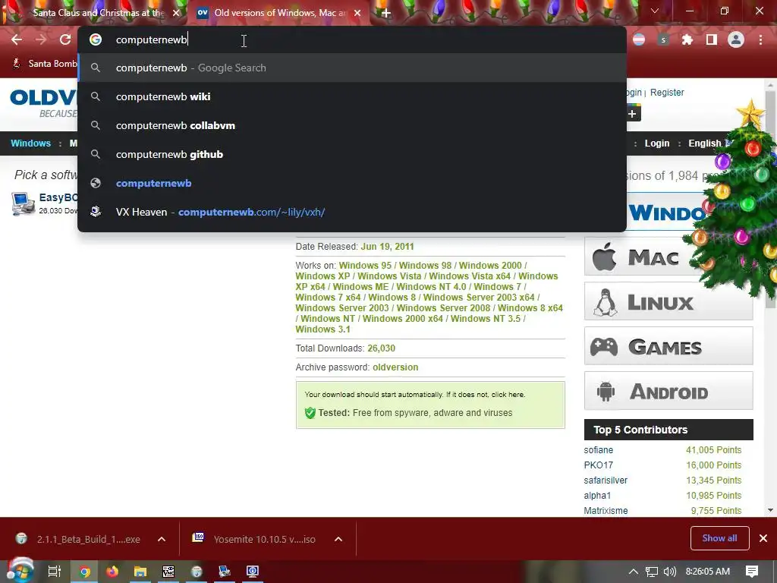The height and width of the screenshot is (583, 777).
Task: Open contributor sofiane's profile
Action: click(598, 450)
